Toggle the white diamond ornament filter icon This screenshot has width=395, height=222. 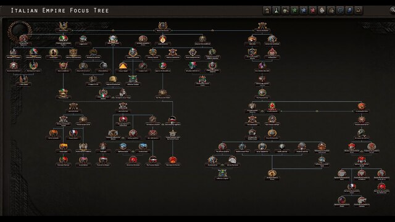pos(322,10)
